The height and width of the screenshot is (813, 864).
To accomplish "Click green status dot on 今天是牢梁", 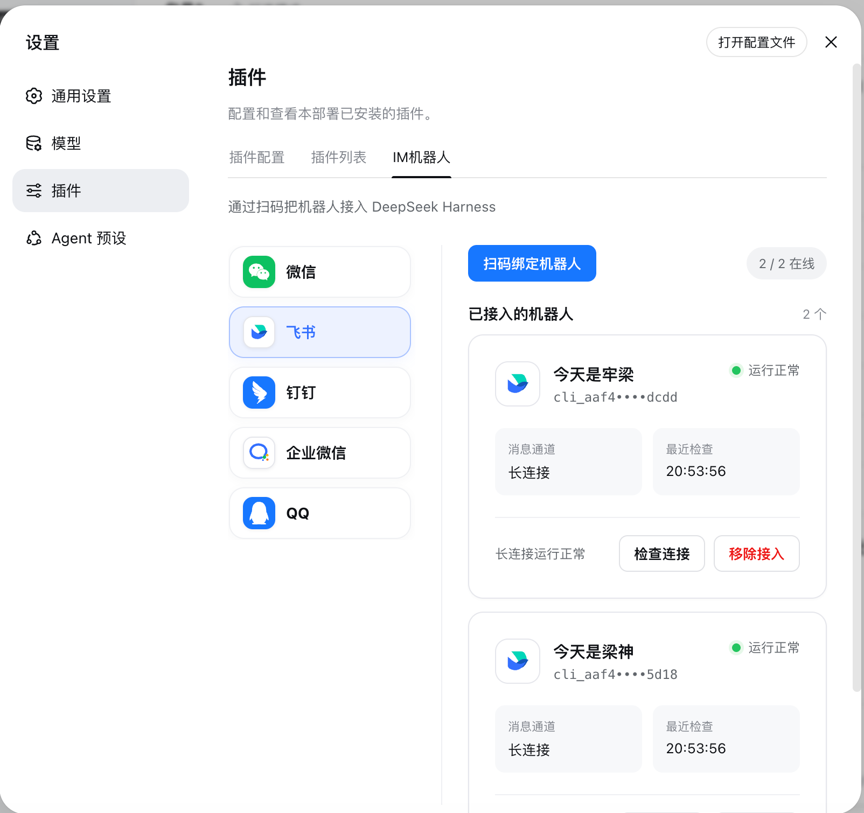I will [736, 370].
